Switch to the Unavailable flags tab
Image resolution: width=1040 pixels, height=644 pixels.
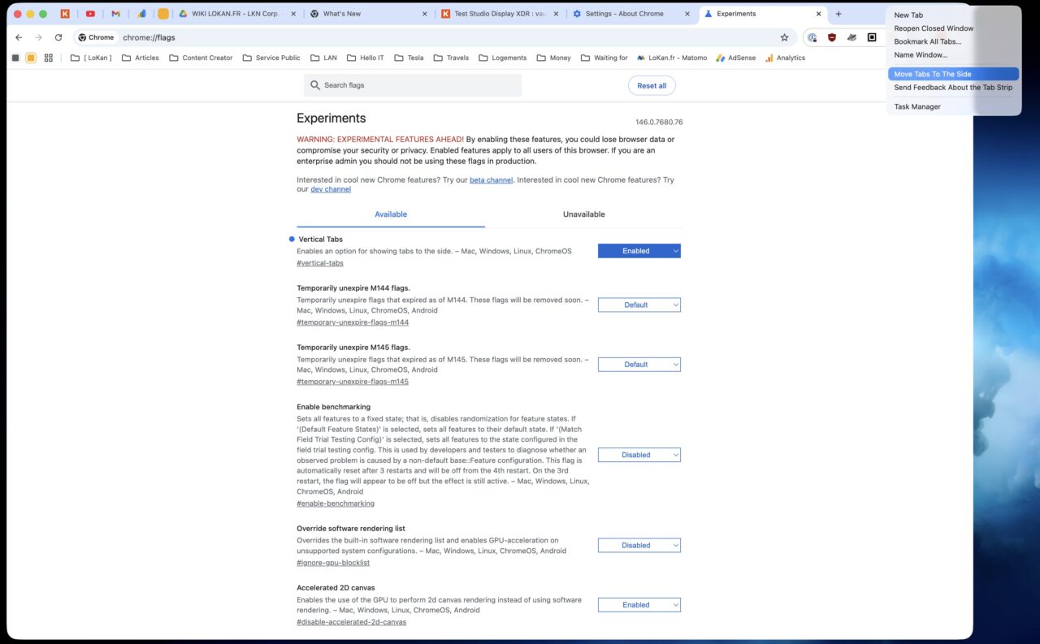coord(583,214)
